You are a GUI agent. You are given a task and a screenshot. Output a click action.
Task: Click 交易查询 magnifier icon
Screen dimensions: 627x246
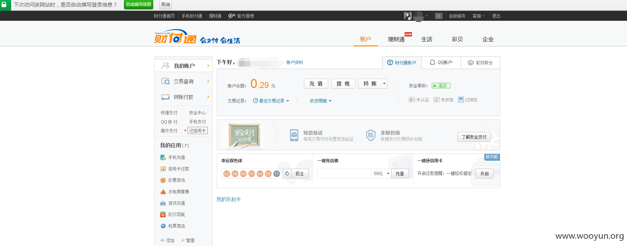pos(165,81)
